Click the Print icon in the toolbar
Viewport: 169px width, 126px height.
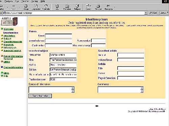[98, 6]
